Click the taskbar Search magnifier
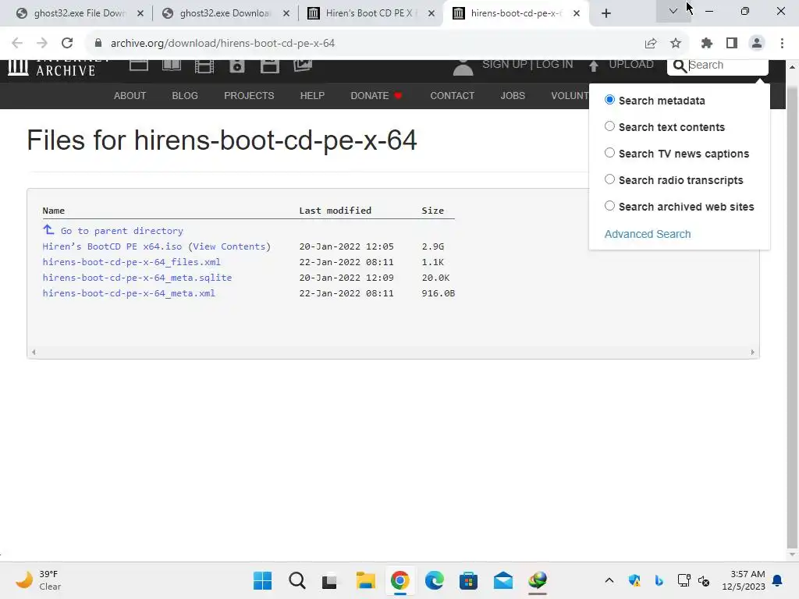 pyautogui.click(x=297, y=580)
